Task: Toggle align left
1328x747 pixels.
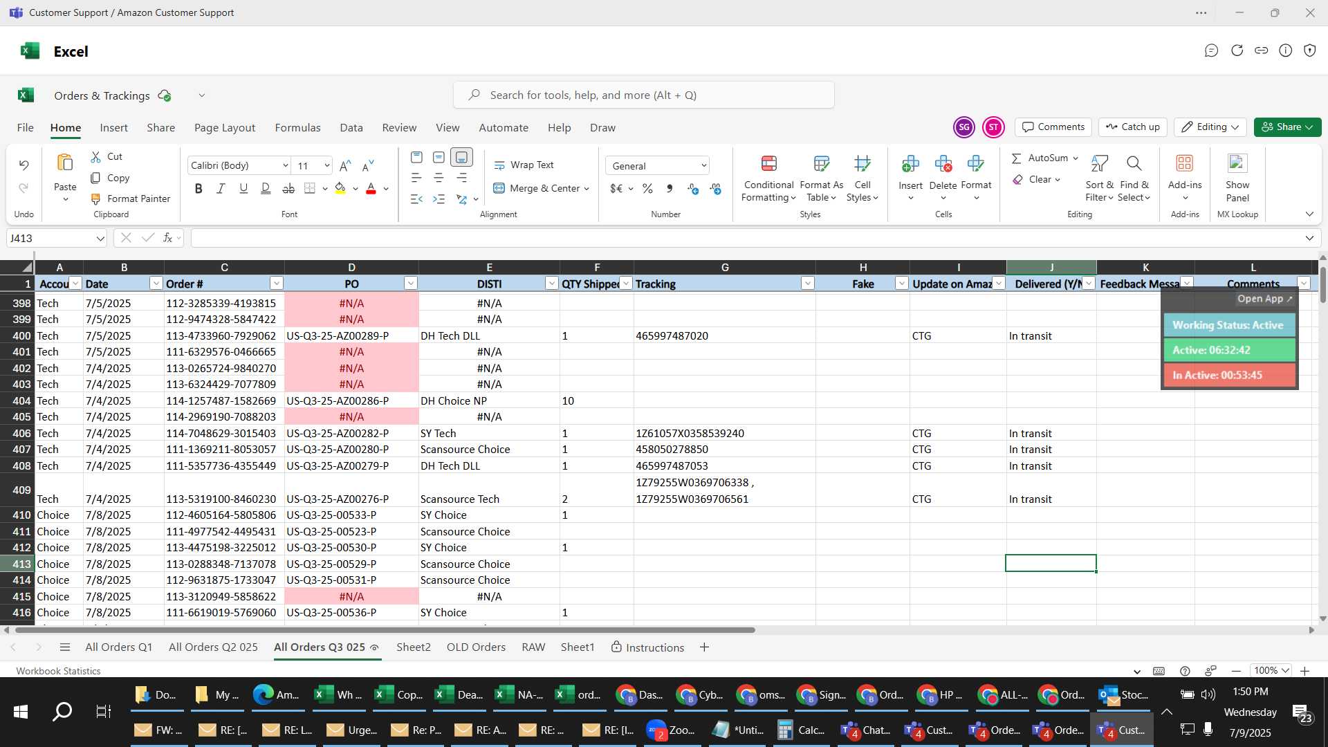Action: [x=416, y=178]
